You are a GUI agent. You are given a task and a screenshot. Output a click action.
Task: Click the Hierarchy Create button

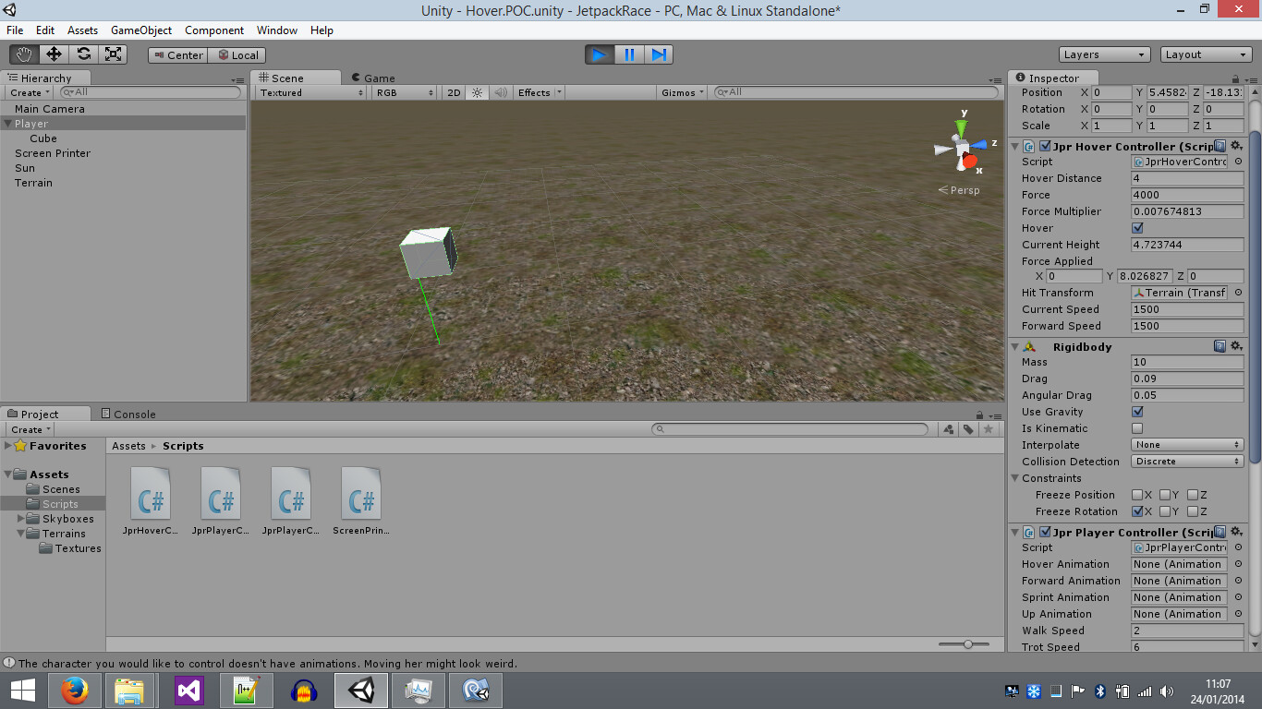coord(30,92)
